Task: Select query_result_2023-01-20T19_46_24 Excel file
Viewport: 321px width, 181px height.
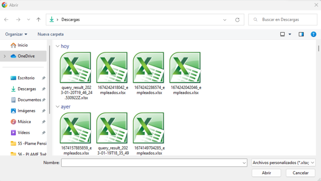Action: coord(76,76)
